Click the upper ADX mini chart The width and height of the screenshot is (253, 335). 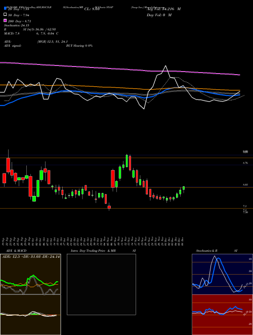[x=30, y=274]
